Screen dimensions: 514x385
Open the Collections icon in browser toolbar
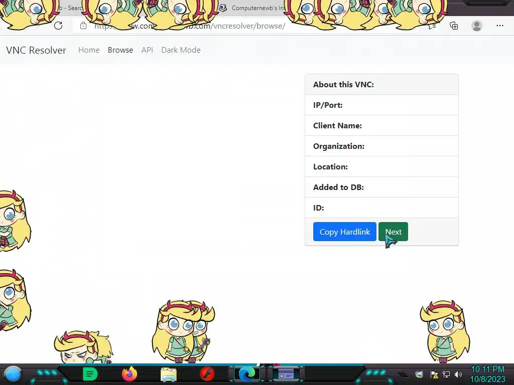(x=454, y=26)
